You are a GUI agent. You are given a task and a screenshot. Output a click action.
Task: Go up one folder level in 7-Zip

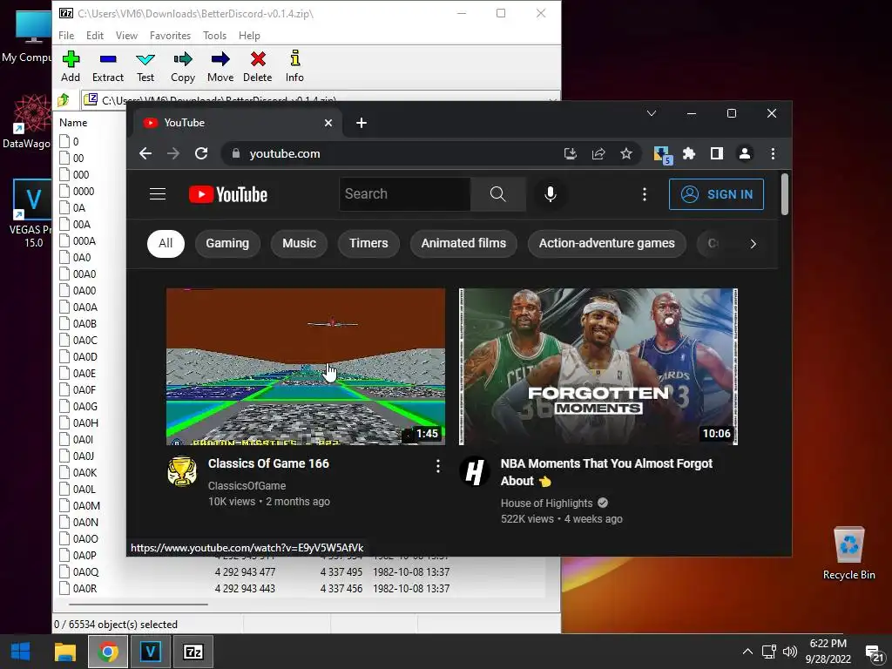coord(64,100)
